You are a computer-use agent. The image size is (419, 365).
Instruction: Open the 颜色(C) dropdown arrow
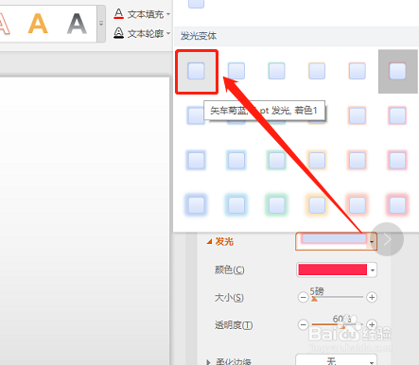pyautogui.click(x=373, y=270)
